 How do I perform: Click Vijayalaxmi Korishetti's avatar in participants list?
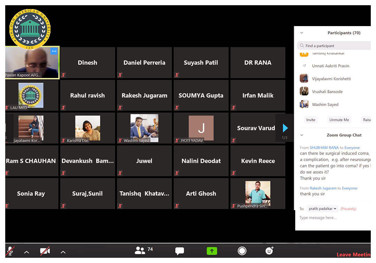point(304,78)
